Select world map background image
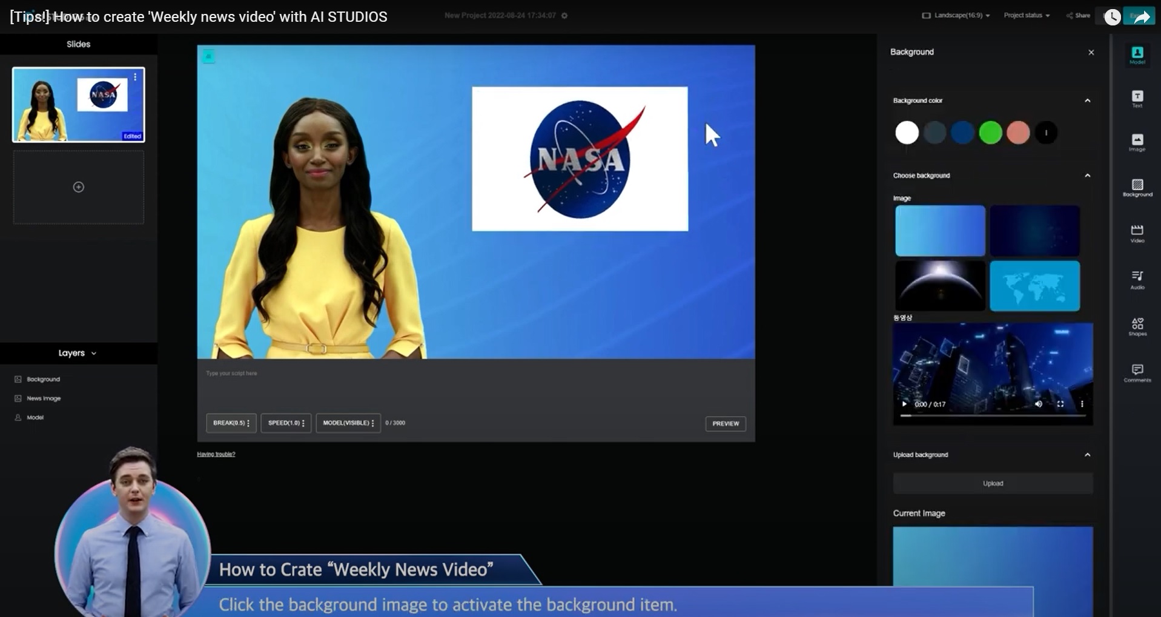This screenshot has height=617, width=1161. point(1035,286)
